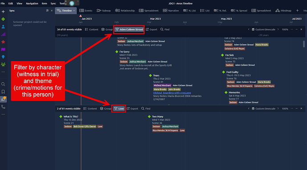
Task: Click the add new item plus icon in sidebar
Action: (x=3, y=12)
